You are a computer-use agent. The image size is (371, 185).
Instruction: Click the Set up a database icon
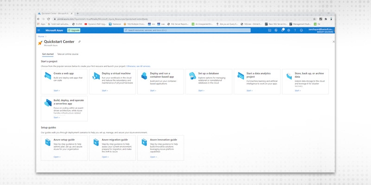pos(192,76)
